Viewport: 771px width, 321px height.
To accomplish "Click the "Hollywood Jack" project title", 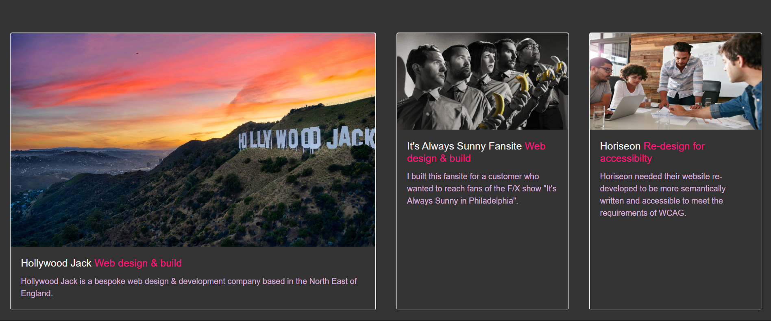I will [x=56, y=263].
